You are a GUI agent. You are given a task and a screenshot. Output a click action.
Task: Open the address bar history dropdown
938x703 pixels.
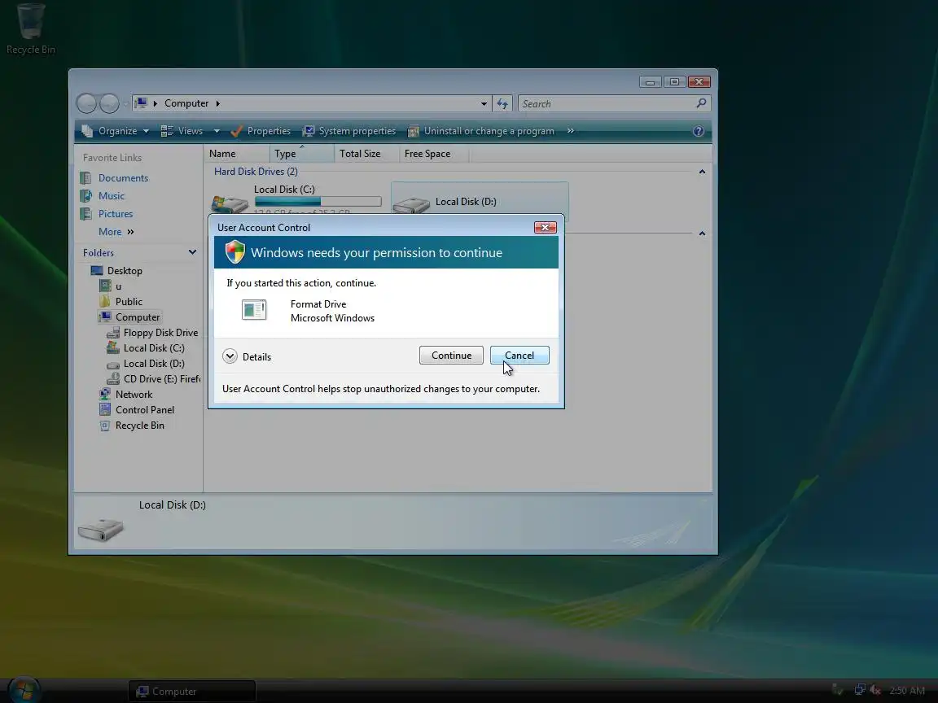tap(484, 103)
